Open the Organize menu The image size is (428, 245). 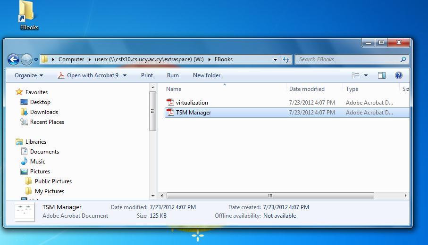[29, 75]
